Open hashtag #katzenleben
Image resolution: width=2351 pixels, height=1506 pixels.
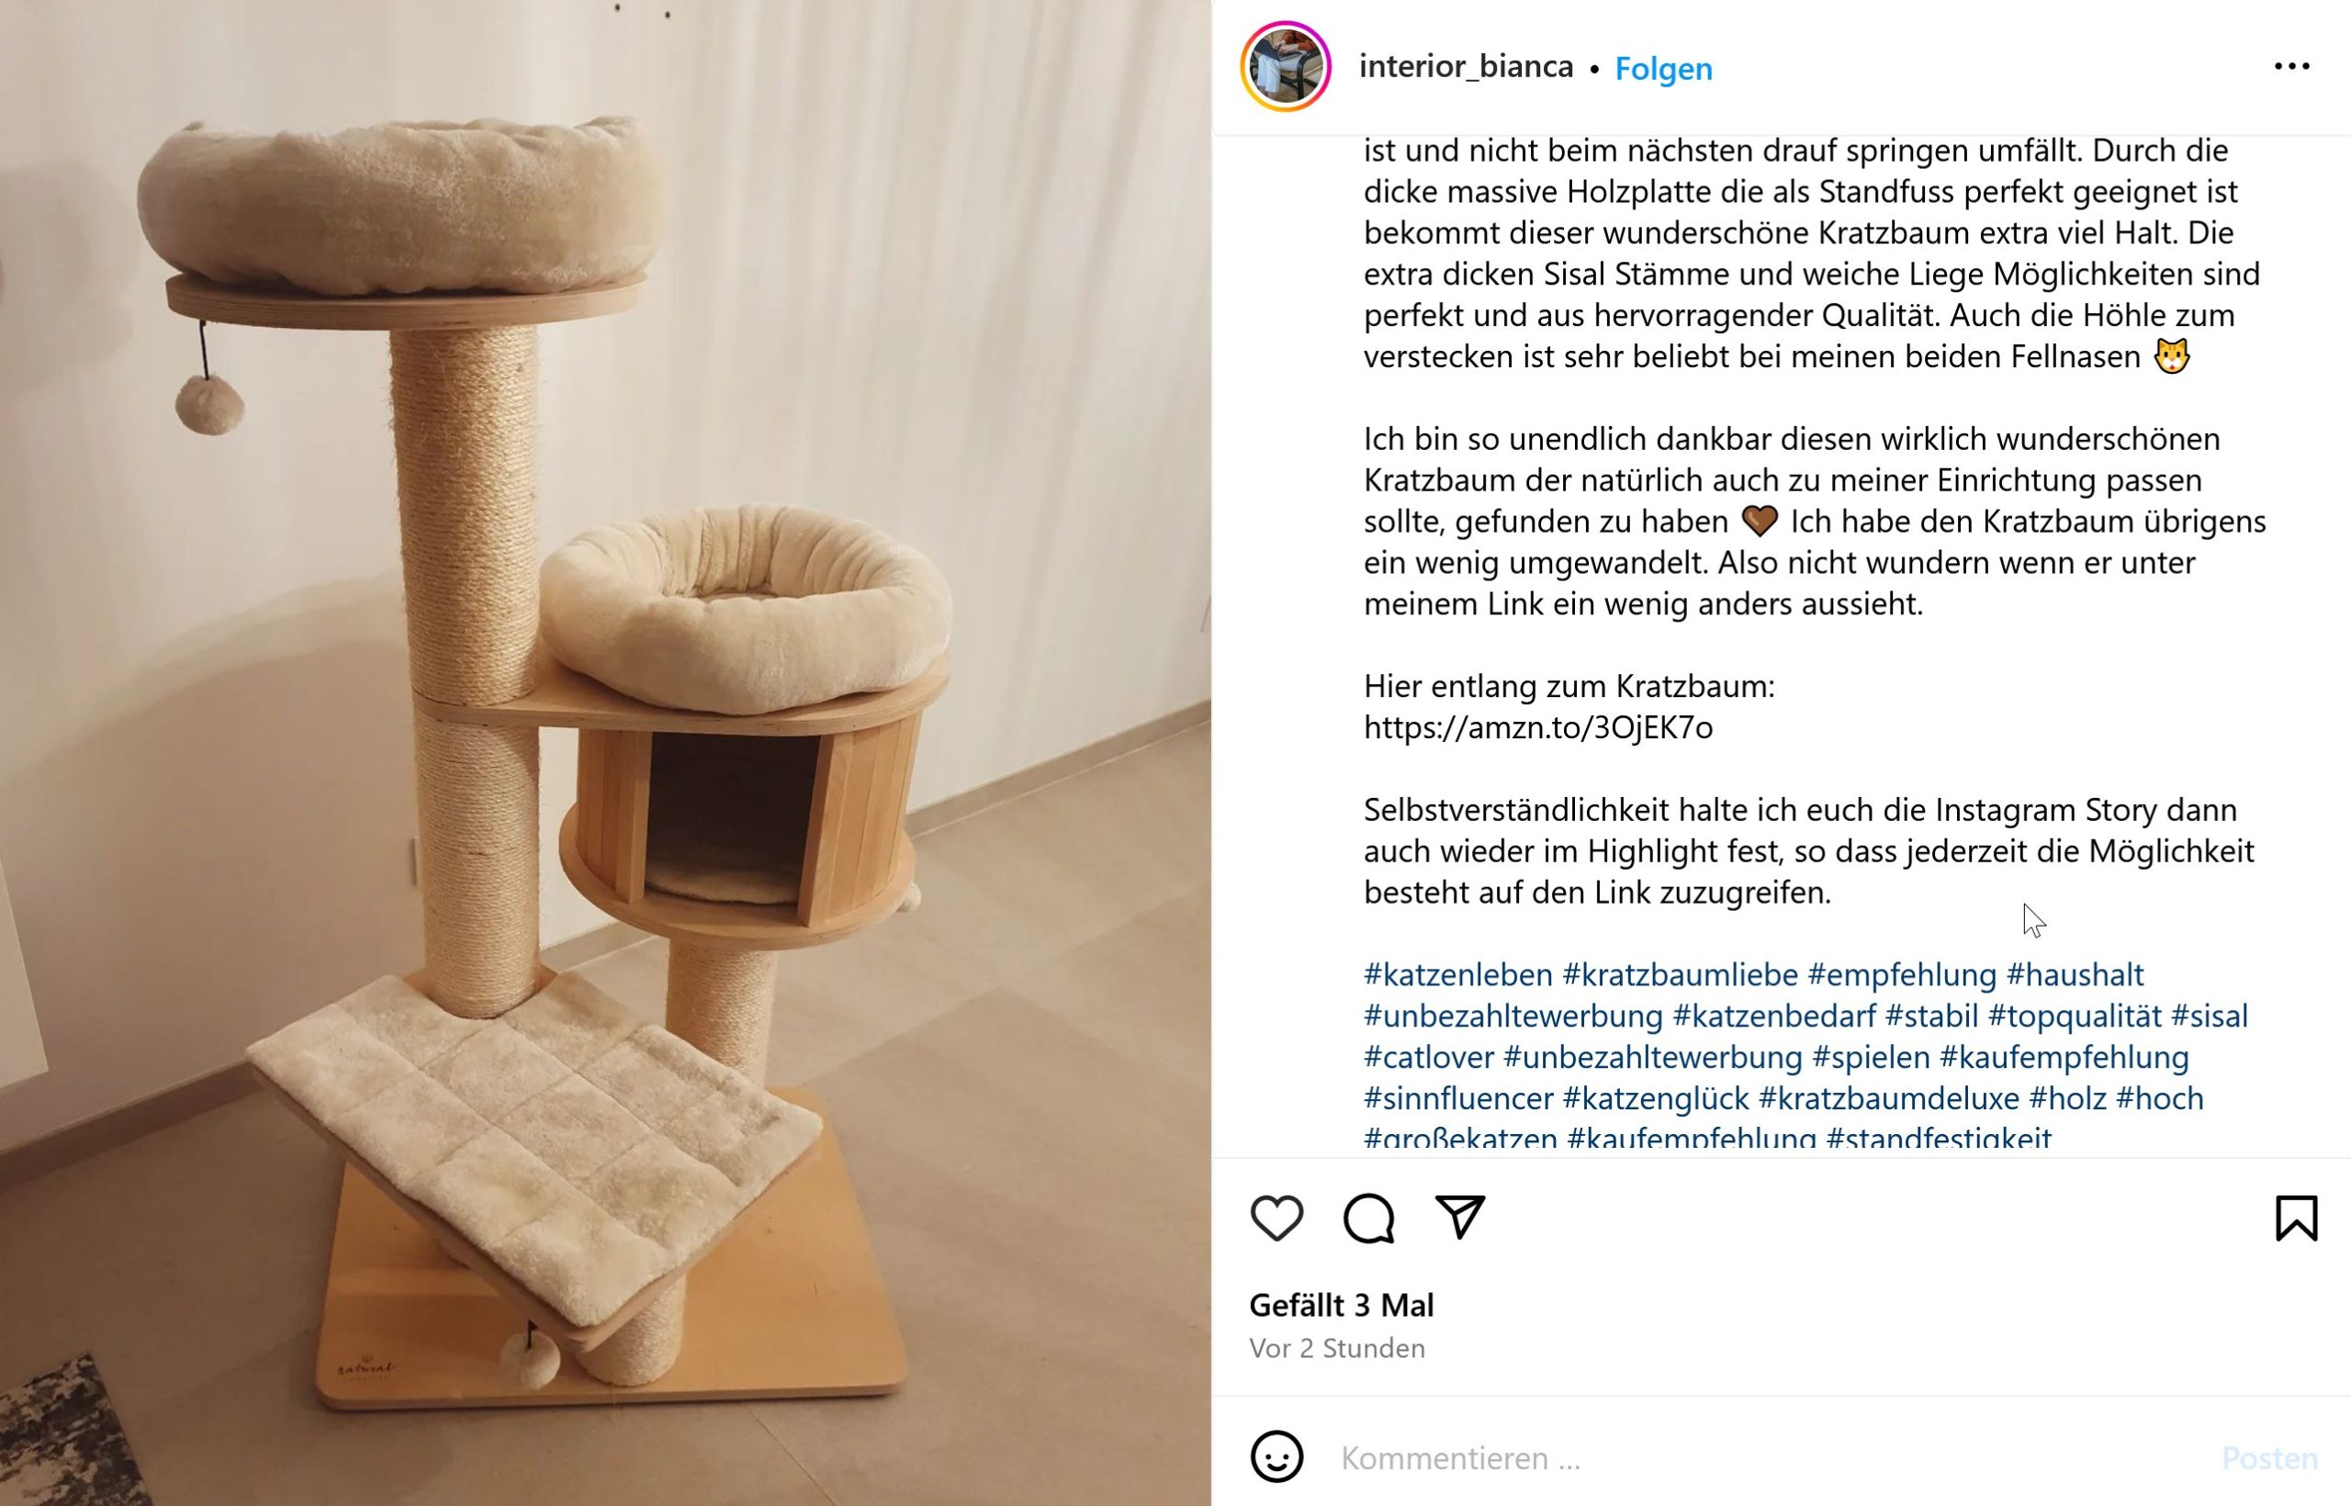click(1458, 975)
